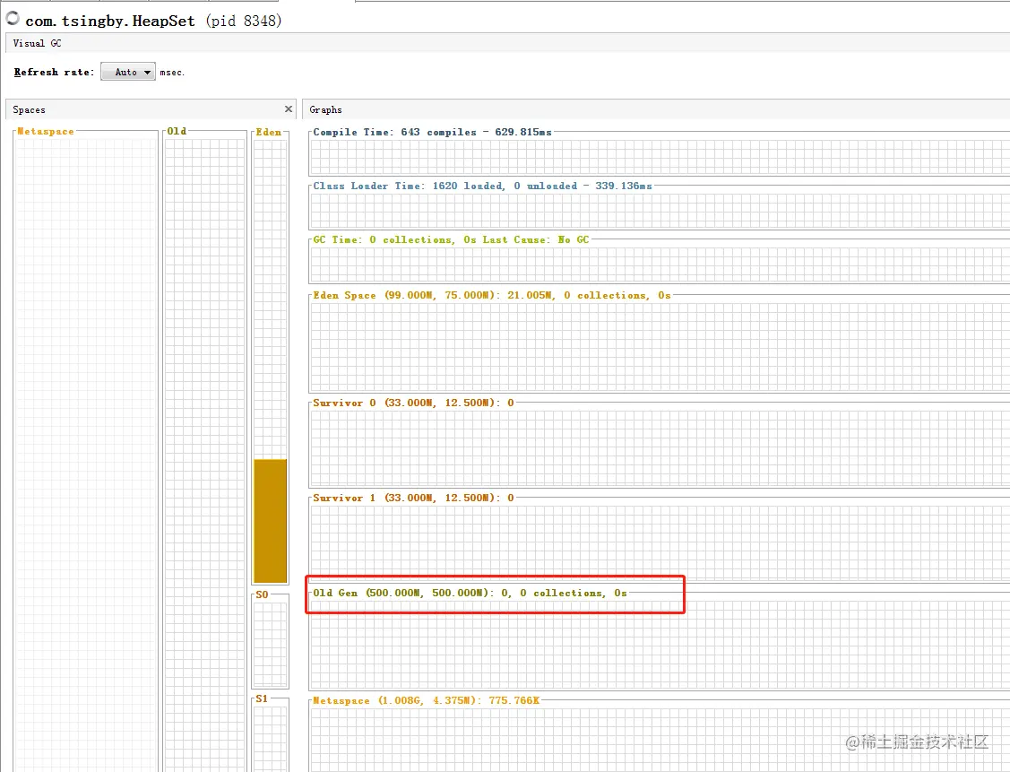Viewport: 1010px width, 772px height.
Task: Click the Class Loader Time graph title
Action: coord(482,186)
